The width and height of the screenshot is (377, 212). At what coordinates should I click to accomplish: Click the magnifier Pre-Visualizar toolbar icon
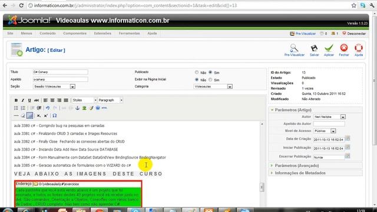[294, 48]
